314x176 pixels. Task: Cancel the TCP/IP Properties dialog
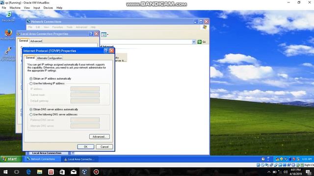point(105,147)
